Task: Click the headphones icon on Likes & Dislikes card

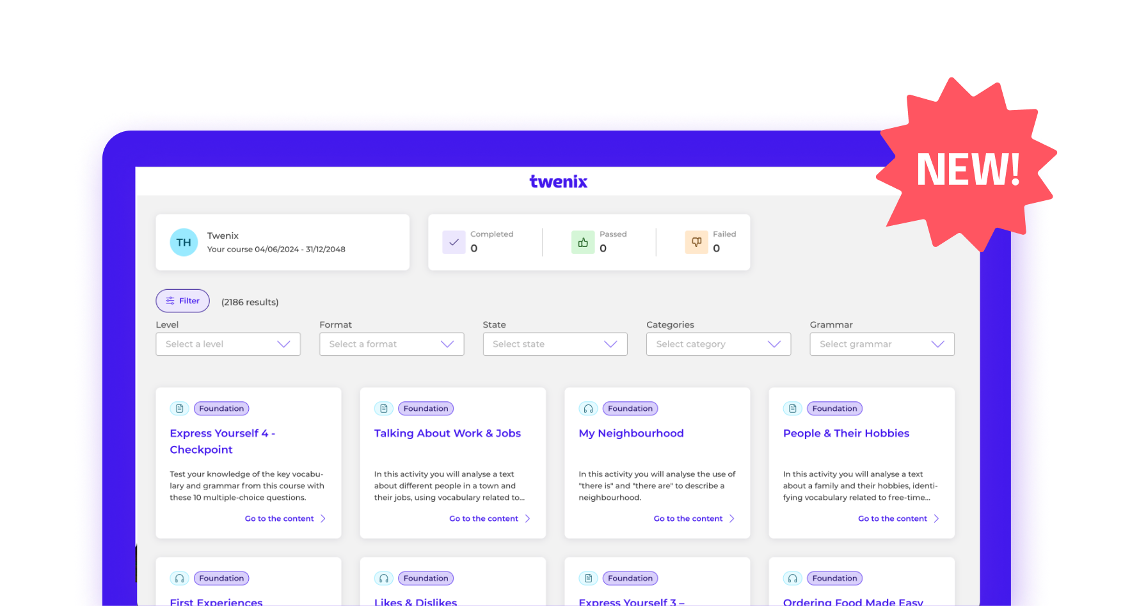Action: click(x=384, y=578)
